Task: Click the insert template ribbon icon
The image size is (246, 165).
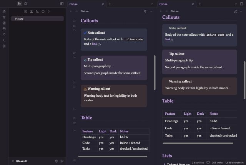Action: point(4,35)
